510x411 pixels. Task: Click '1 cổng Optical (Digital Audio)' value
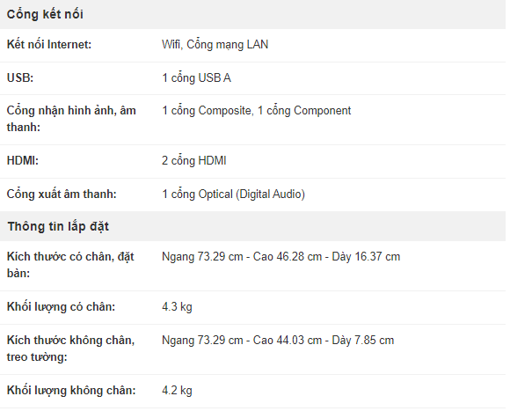234,194
